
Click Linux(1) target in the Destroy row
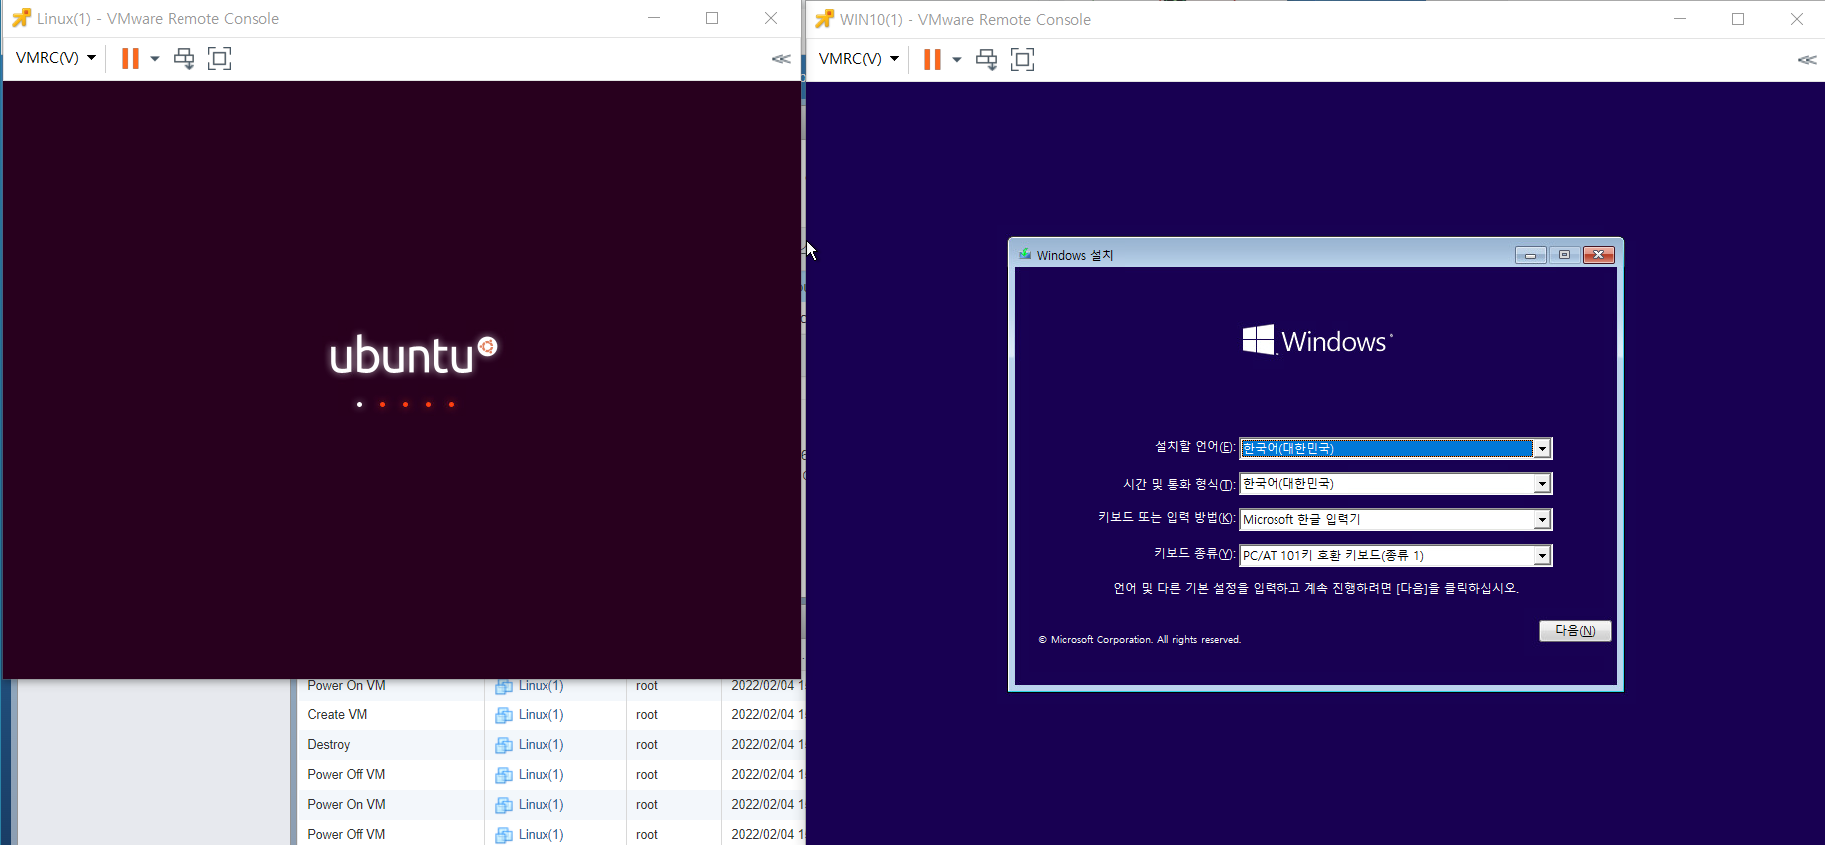tap(541, 745)
